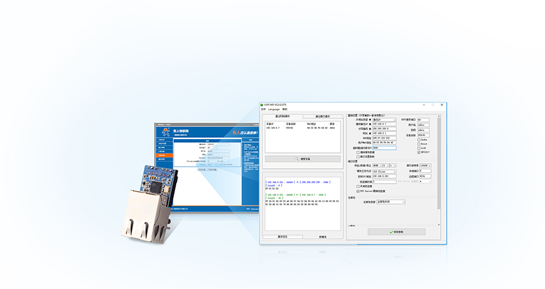Enable the Index checkbox
Screen dimensions: 545x289
point(419,139)
